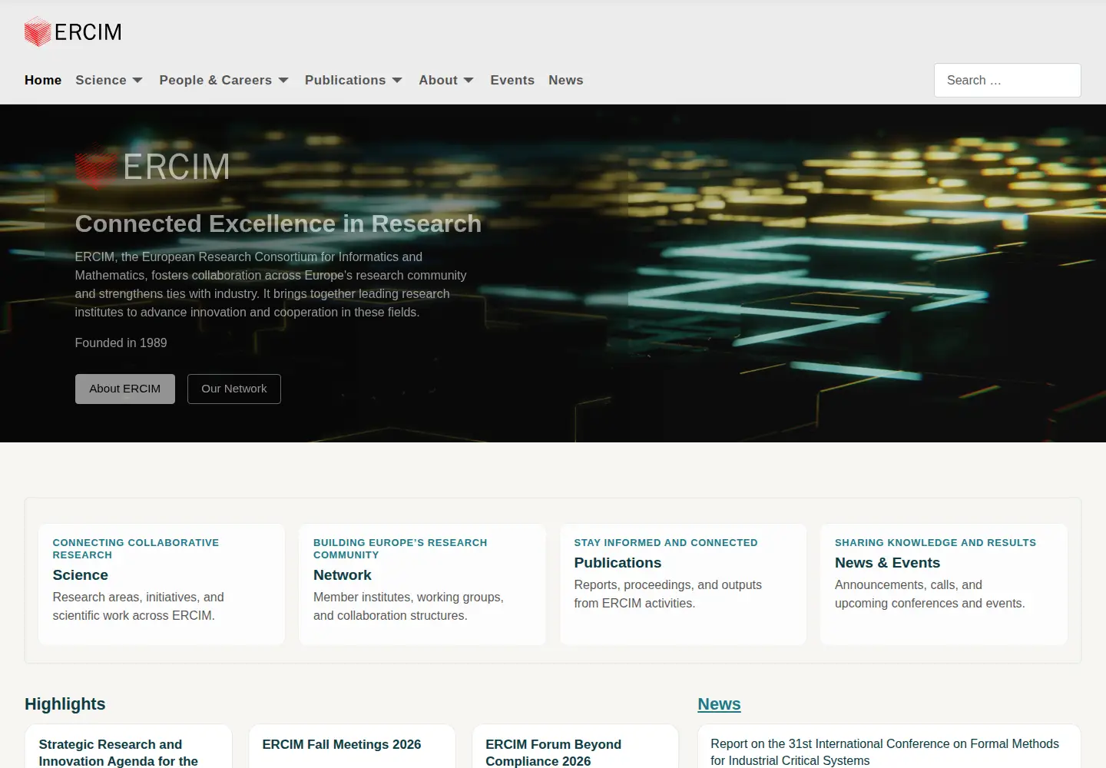Viewport: 1106px width, 768px height.
Task: Open the Publications card
Action: point(684,584)
